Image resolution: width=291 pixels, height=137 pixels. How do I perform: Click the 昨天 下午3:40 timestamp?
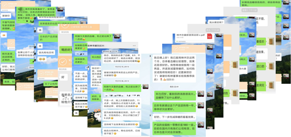pyautogui.click(x=213, y=30)
